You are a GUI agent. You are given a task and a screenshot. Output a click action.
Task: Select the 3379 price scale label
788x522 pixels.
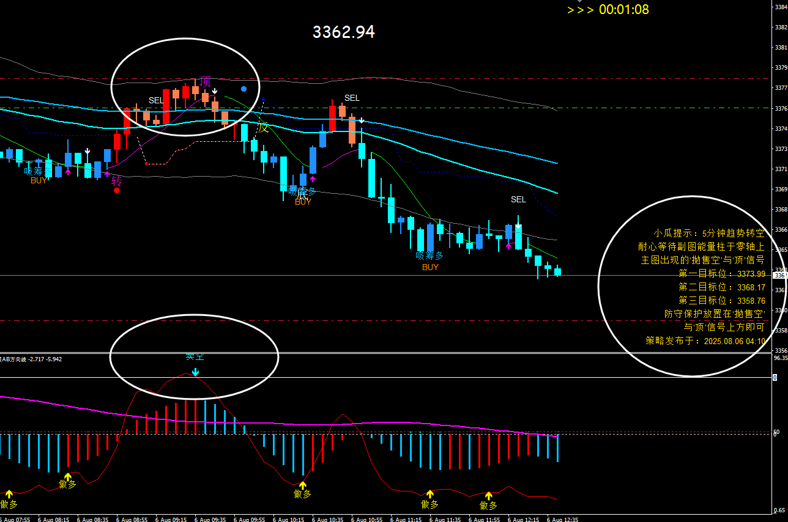point(781,68)
